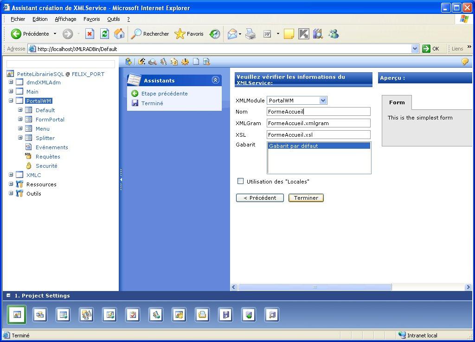Click the Stop icon in browser toolbar

pos(90,34)
